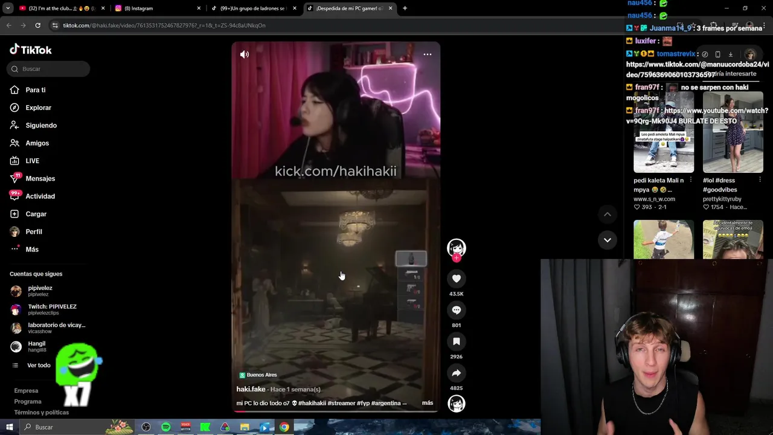Open a new browser tab

[x=405, y=8]
